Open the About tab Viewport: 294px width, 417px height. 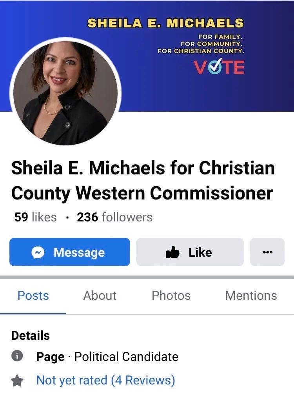[x=100, y=296]
